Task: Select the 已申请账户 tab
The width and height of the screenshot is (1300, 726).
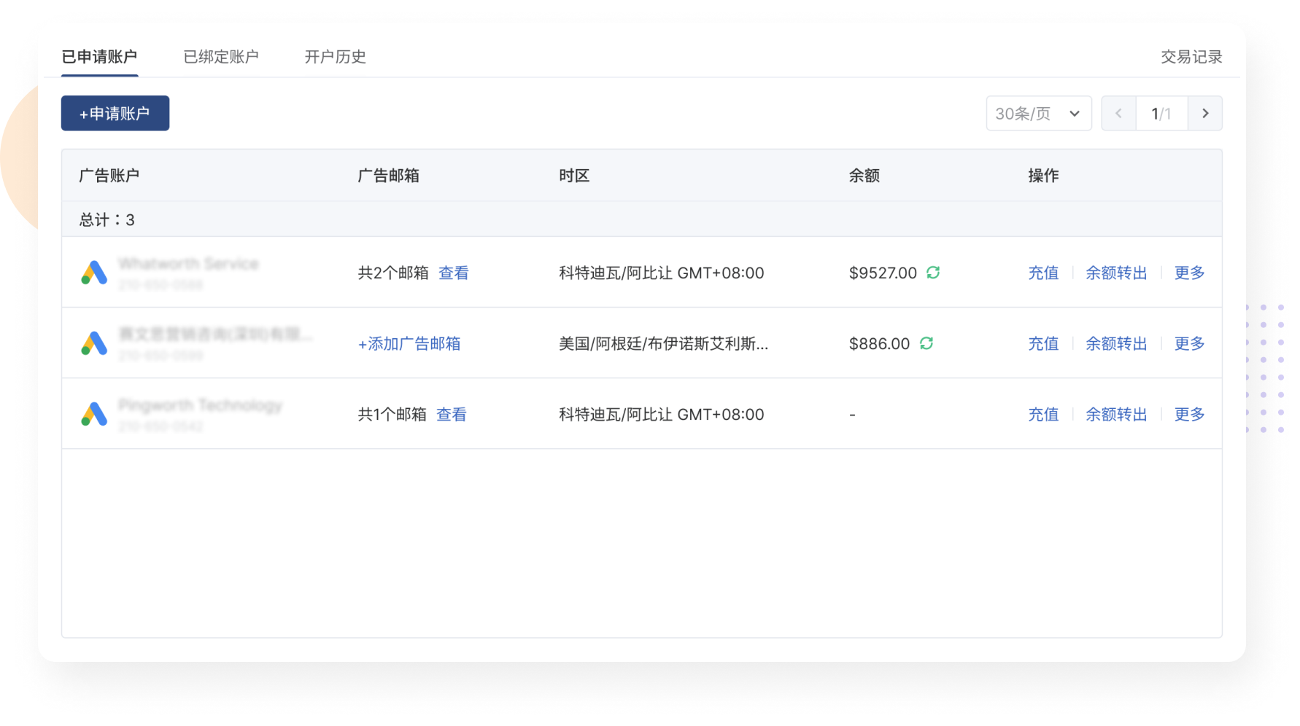Action: [99, 57]
